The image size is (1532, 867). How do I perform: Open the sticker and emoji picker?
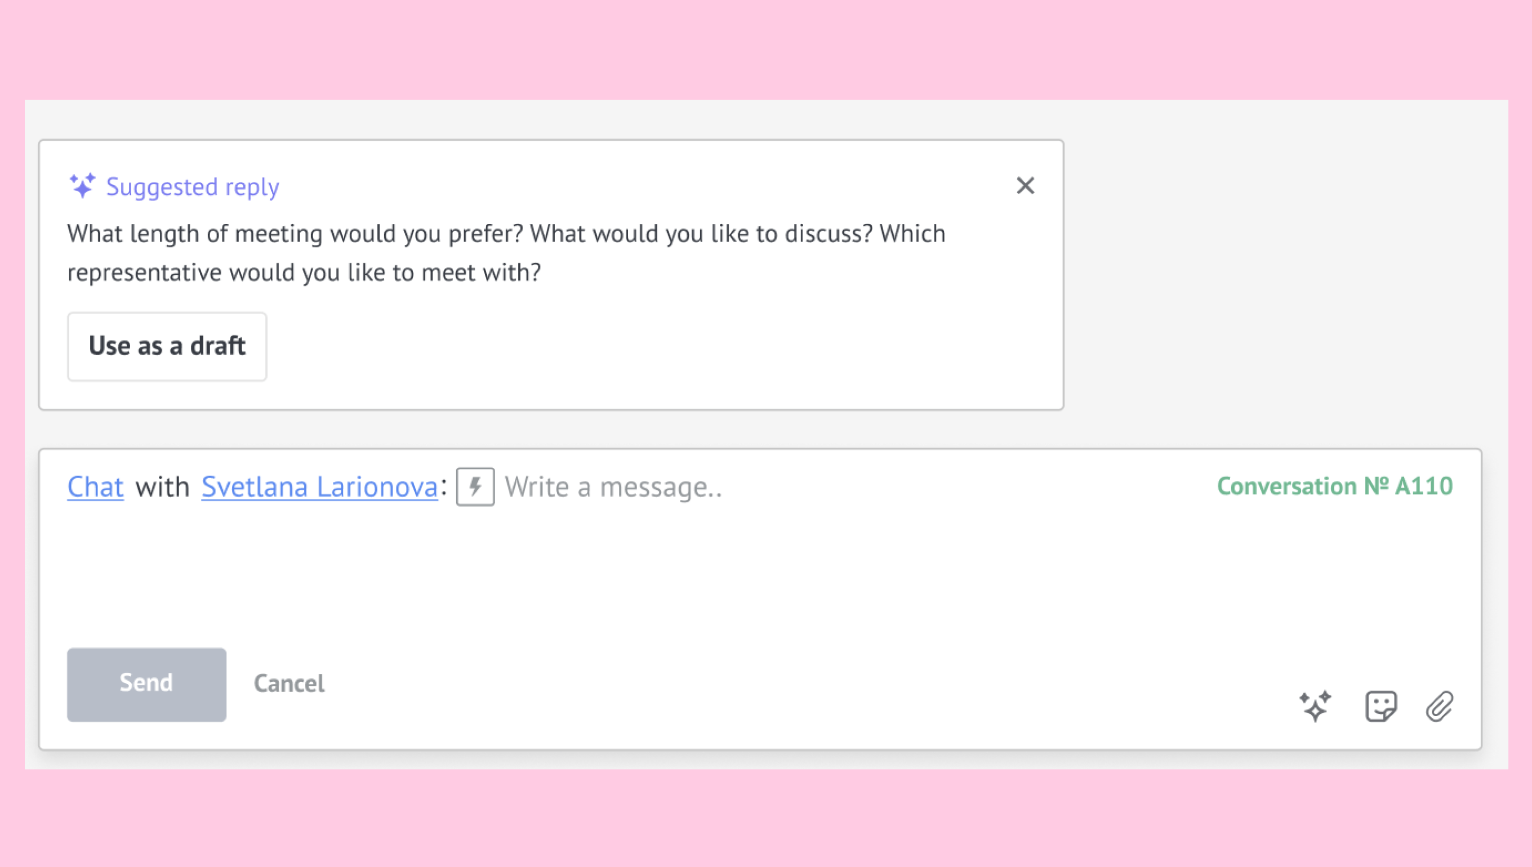click(1380, 706)
